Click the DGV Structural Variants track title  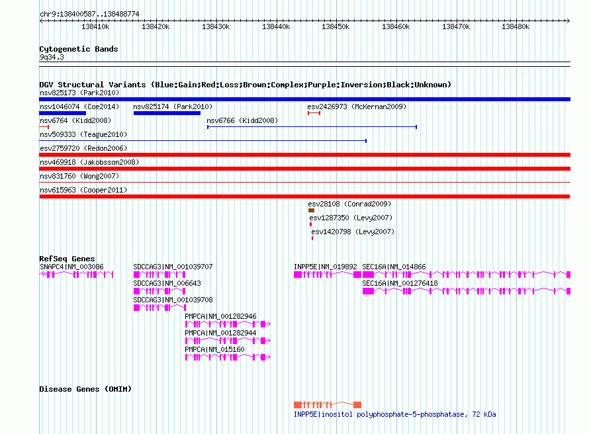click(x=246, y=85)
